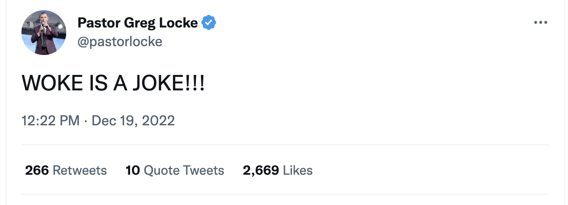Viewport: 568px width, 205px height.
Task: Click the Likes label text
Action: [298, 171]
